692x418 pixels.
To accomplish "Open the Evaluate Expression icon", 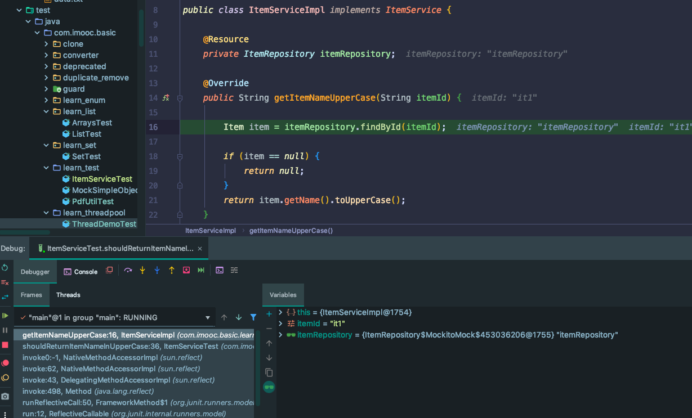I will [220, 271].
